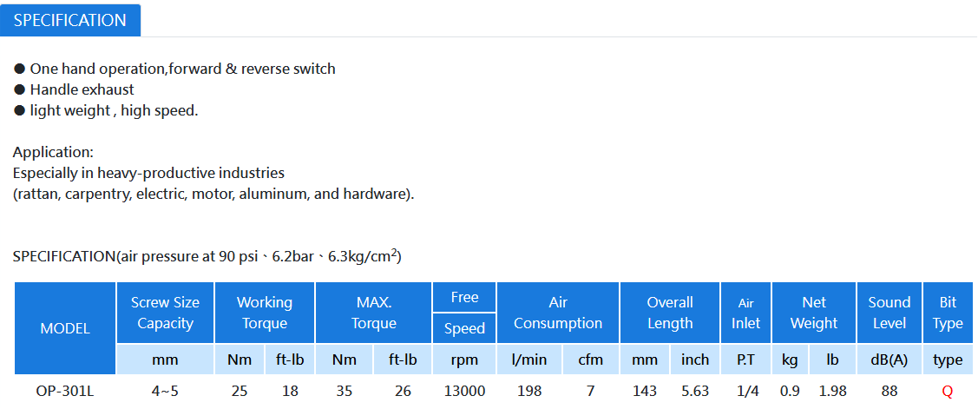Image resolution: width=978 pixels, height=409 pixels.
Task: Click the Net Weight header cell
Action: pos(814,313)
